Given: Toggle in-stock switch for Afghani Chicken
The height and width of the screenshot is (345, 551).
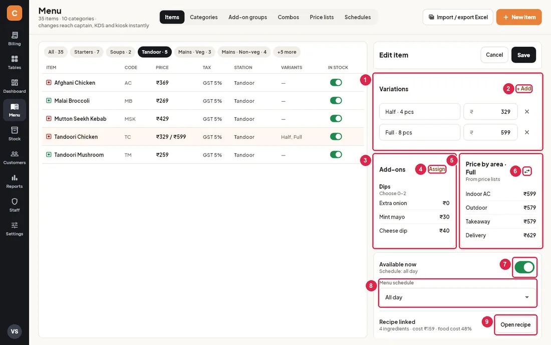Looking at the screenshot, I should coord(336,82).
